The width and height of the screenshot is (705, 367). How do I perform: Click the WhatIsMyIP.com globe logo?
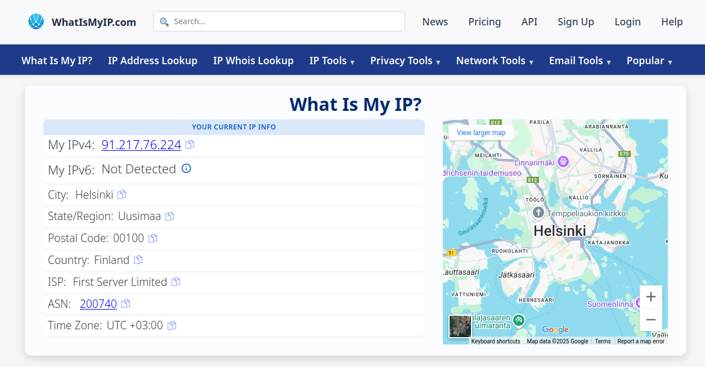point(36,22)
